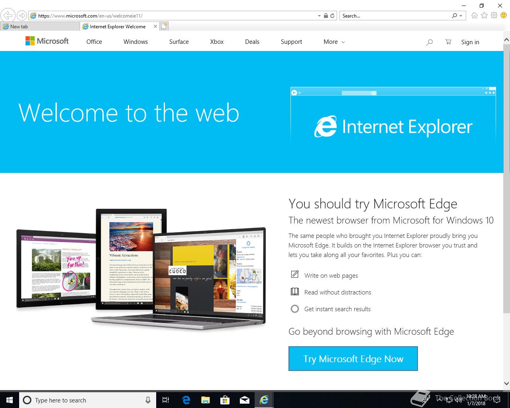Click Try Microsoft Edge Now button
Image resolution: width=510 pixels, height=408 pixels.
(353, 359)
